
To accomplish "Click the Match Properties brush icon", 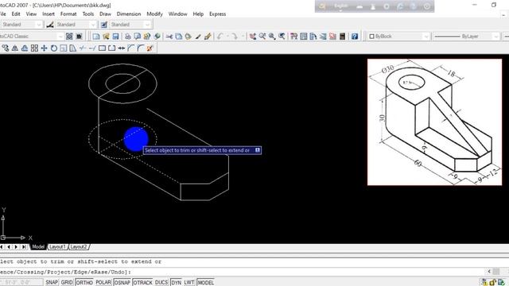I will [x=198, y=37].
